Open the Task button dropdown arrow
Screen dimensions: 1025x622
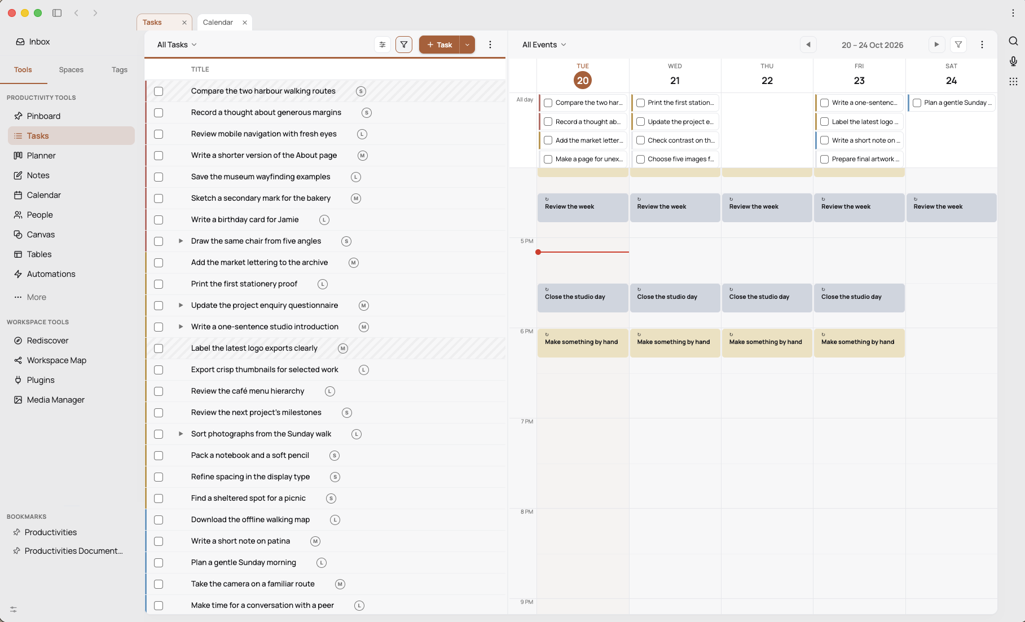[x=467, y=45]
